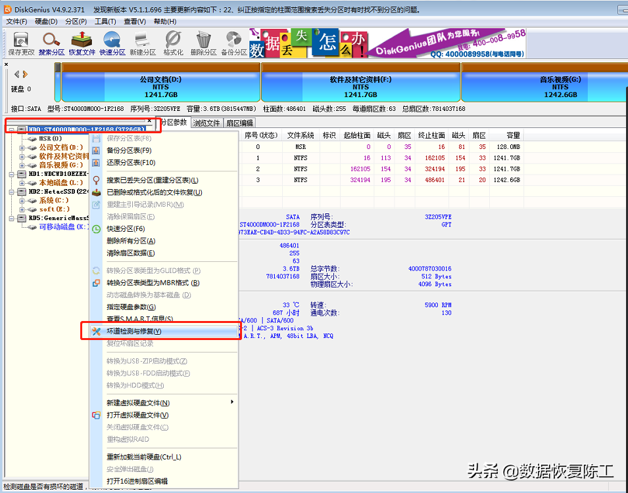Open 新建虚拟硬盘文件 submenu arrow

coord(232,402)
